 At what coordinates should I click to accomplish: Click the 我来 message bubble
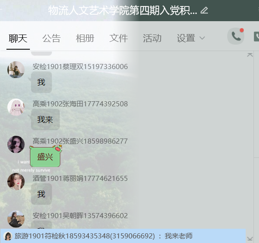[45, 120]
